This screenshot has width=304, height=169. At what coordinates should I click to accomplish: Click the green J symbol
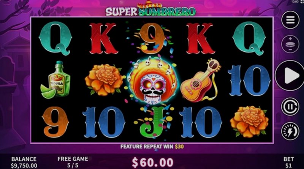pyautogui.click(x=152, y=122)
